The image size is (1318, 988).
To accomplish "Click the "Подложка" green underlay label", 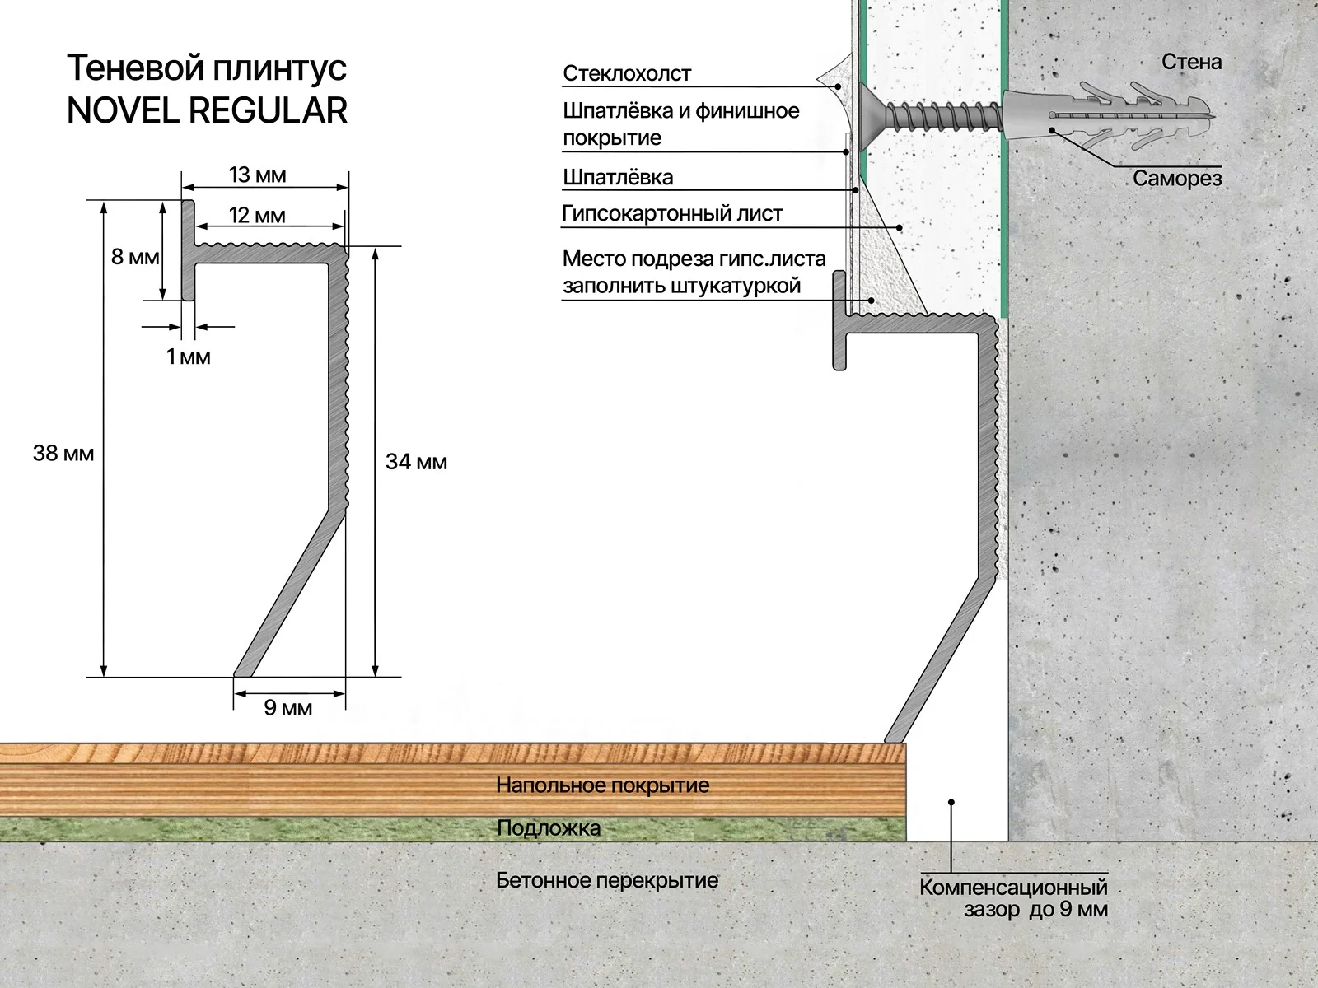I will pos(548,828).
